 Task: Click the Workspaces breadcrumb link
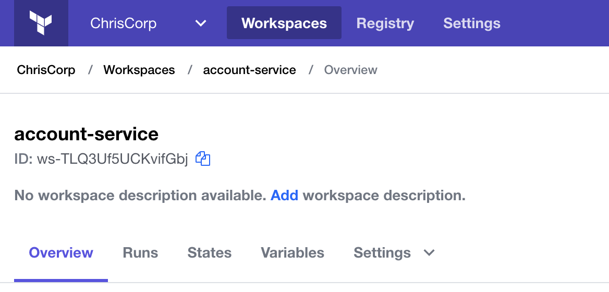pos(139,70)
